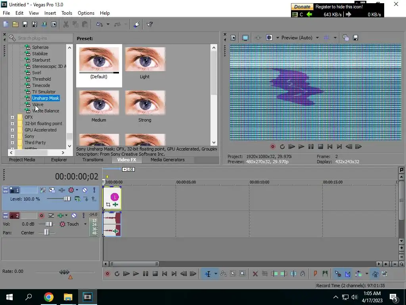Expand the Third Party folder
This screenshot has height=305, width=406.
[12, 143]
